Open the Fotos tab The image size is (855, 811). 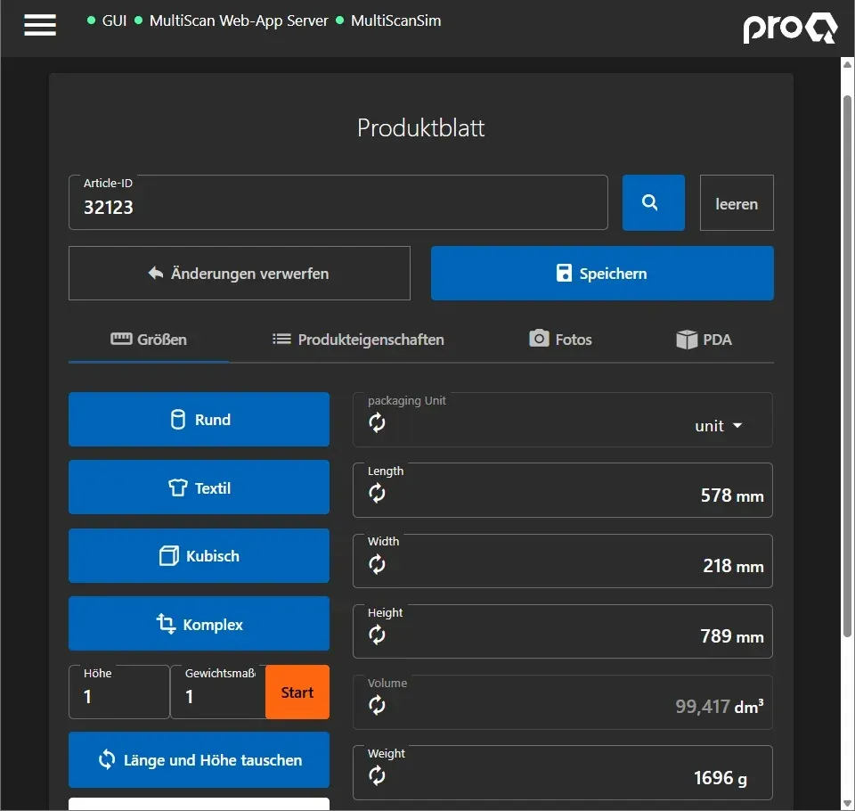tap(560, 340)
